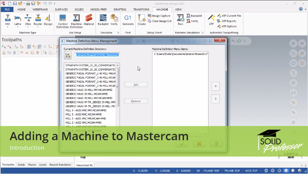This screenshot has height=174, width=308.
Task: Launch the Simulator Backplot tool
Action: [x=103, y=20]
